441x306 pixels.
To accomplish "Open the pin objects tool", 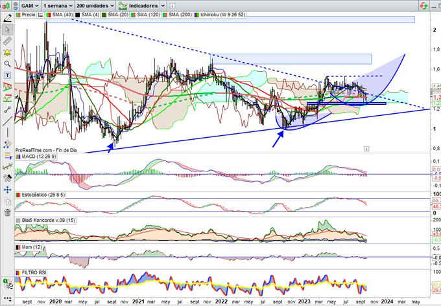I will tap(8, 178).
